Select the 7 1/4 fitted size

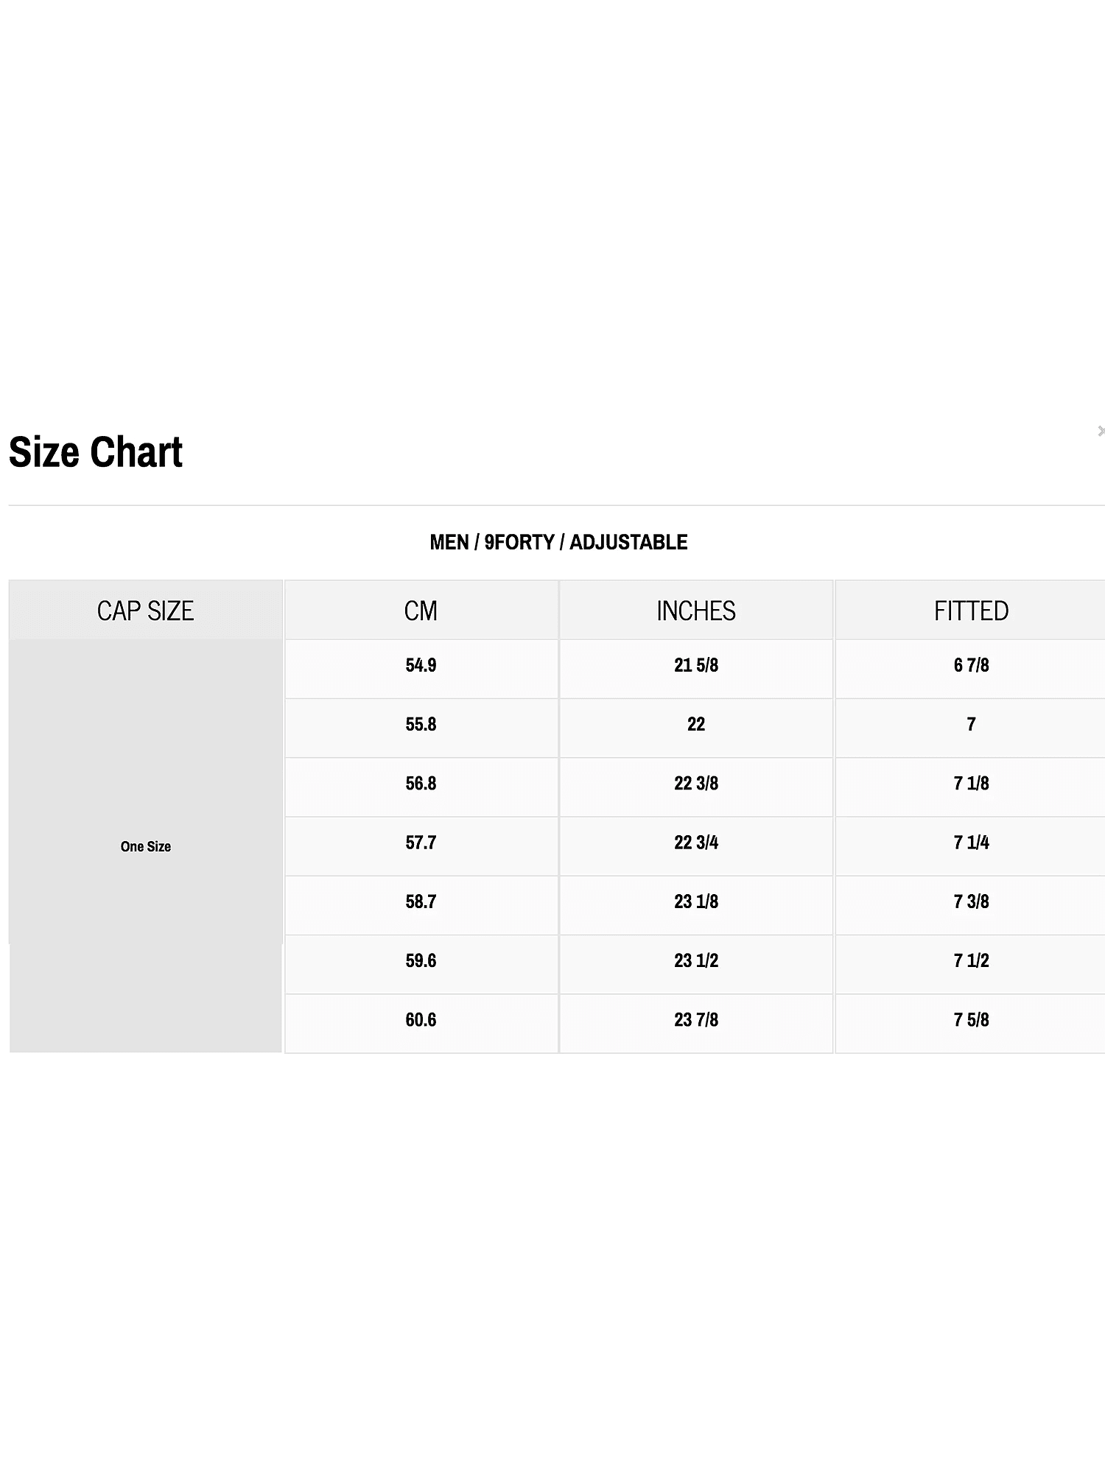[971, 843]
